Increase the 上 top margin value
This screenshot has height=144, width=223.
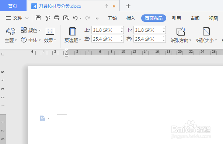point(122,28)
